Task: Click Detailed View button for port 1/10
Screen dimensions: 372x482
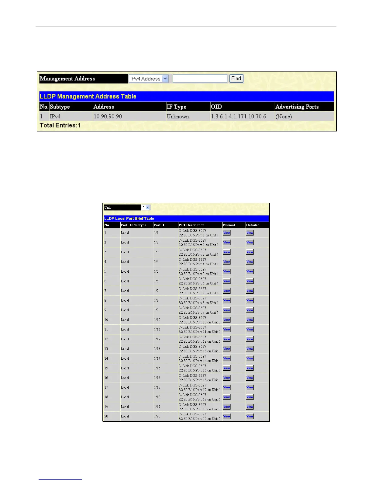Action: [250, 320]
